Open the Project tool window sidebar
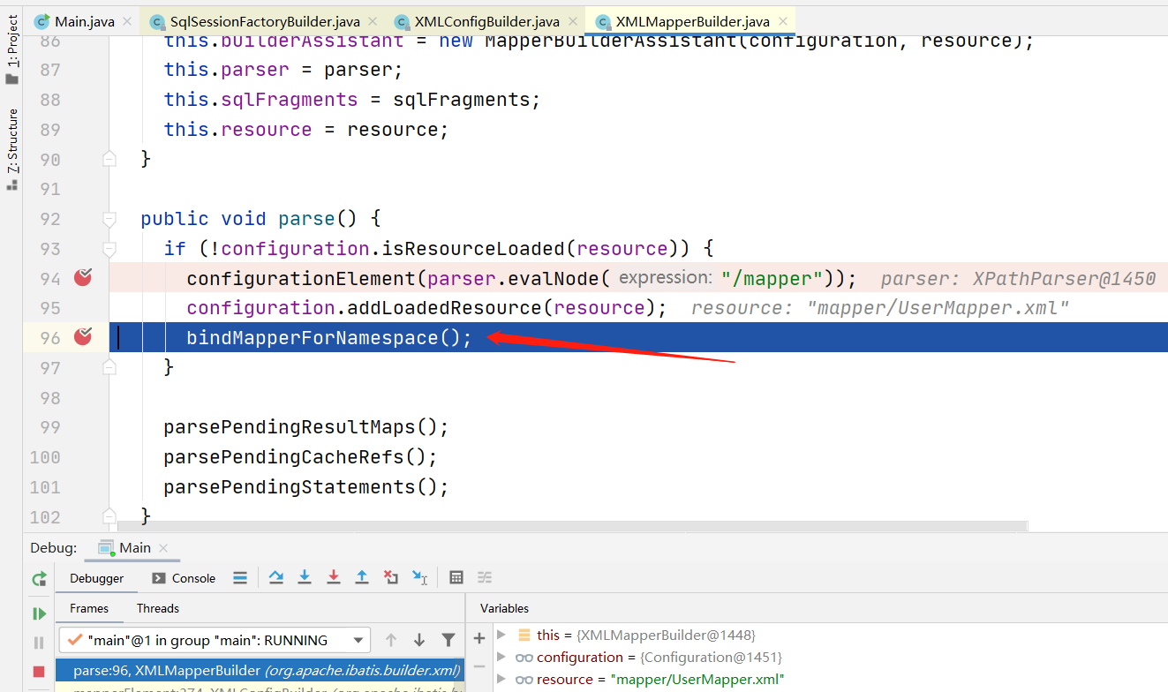1168x692 pixels. (12, 49)
